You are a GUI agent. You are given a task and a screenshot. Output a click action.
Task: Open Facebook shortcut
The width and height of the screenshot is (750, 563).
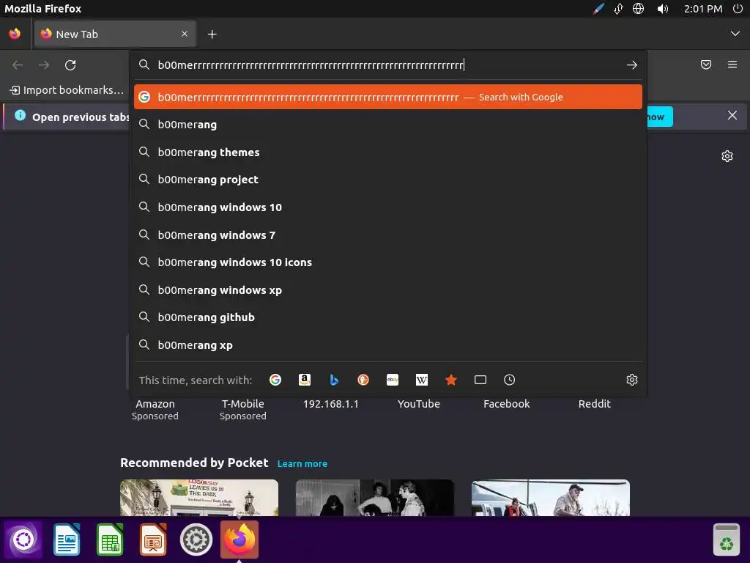[507, 404]
